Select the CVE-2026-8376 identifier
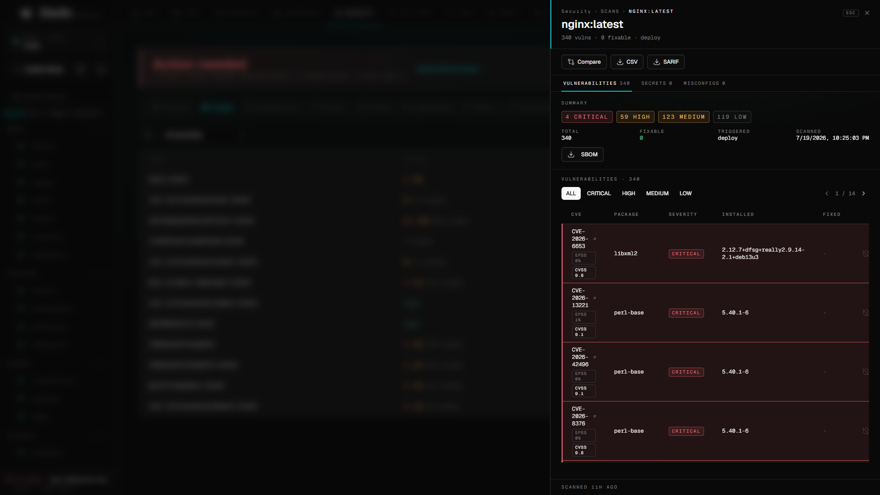 tap(580, 416)
